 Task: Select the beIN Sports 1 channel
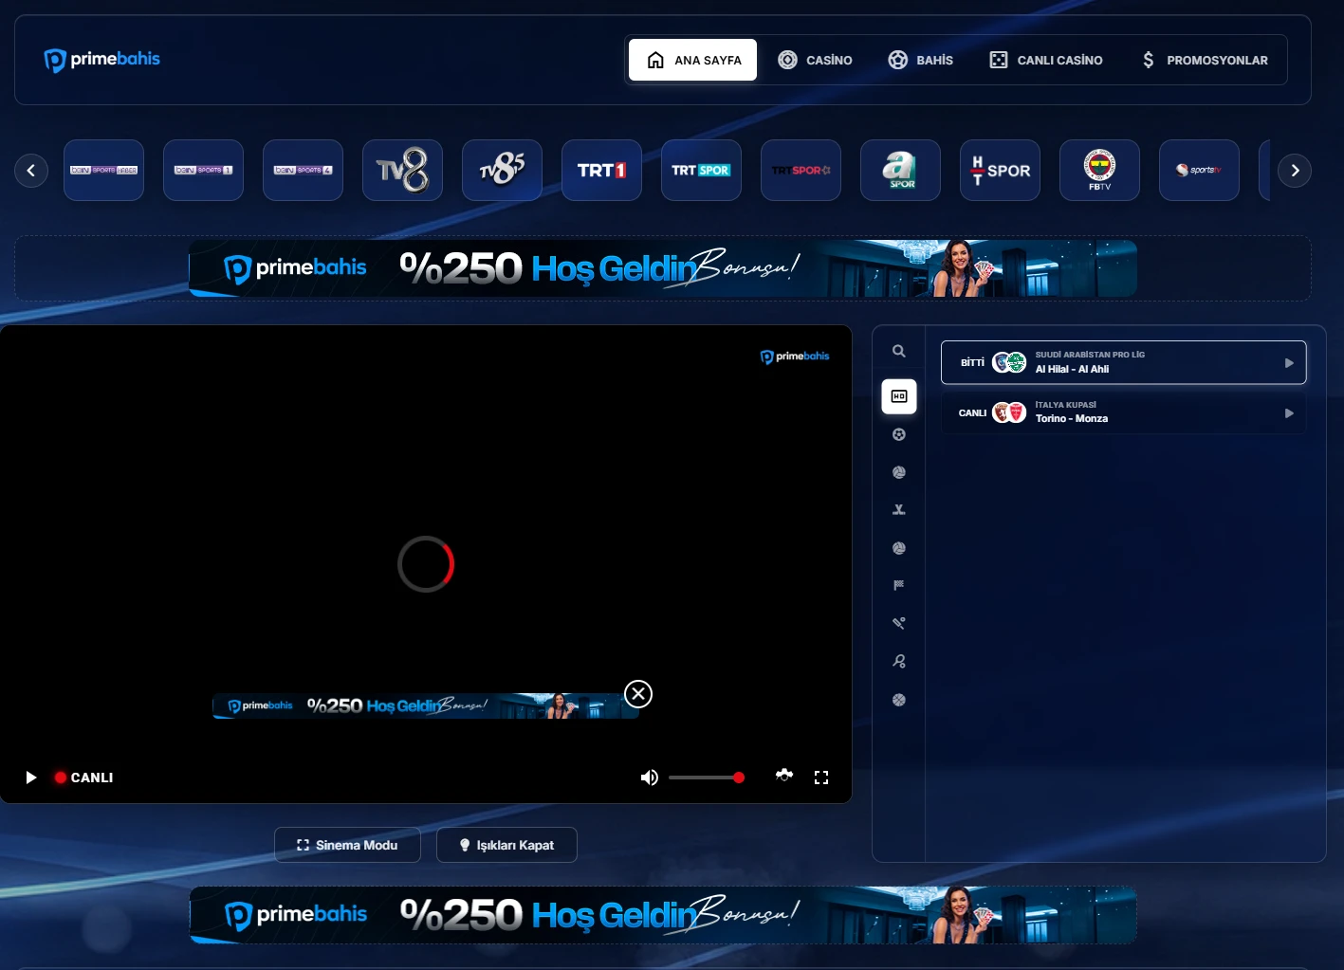(203, 171)
